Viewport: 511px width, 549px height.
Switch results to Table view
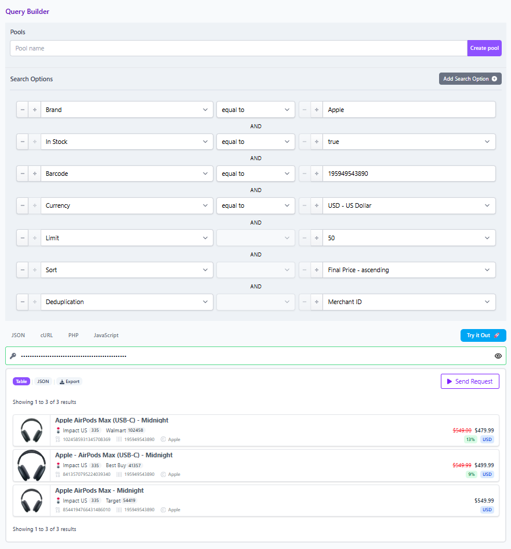click(x=21, y=381)
